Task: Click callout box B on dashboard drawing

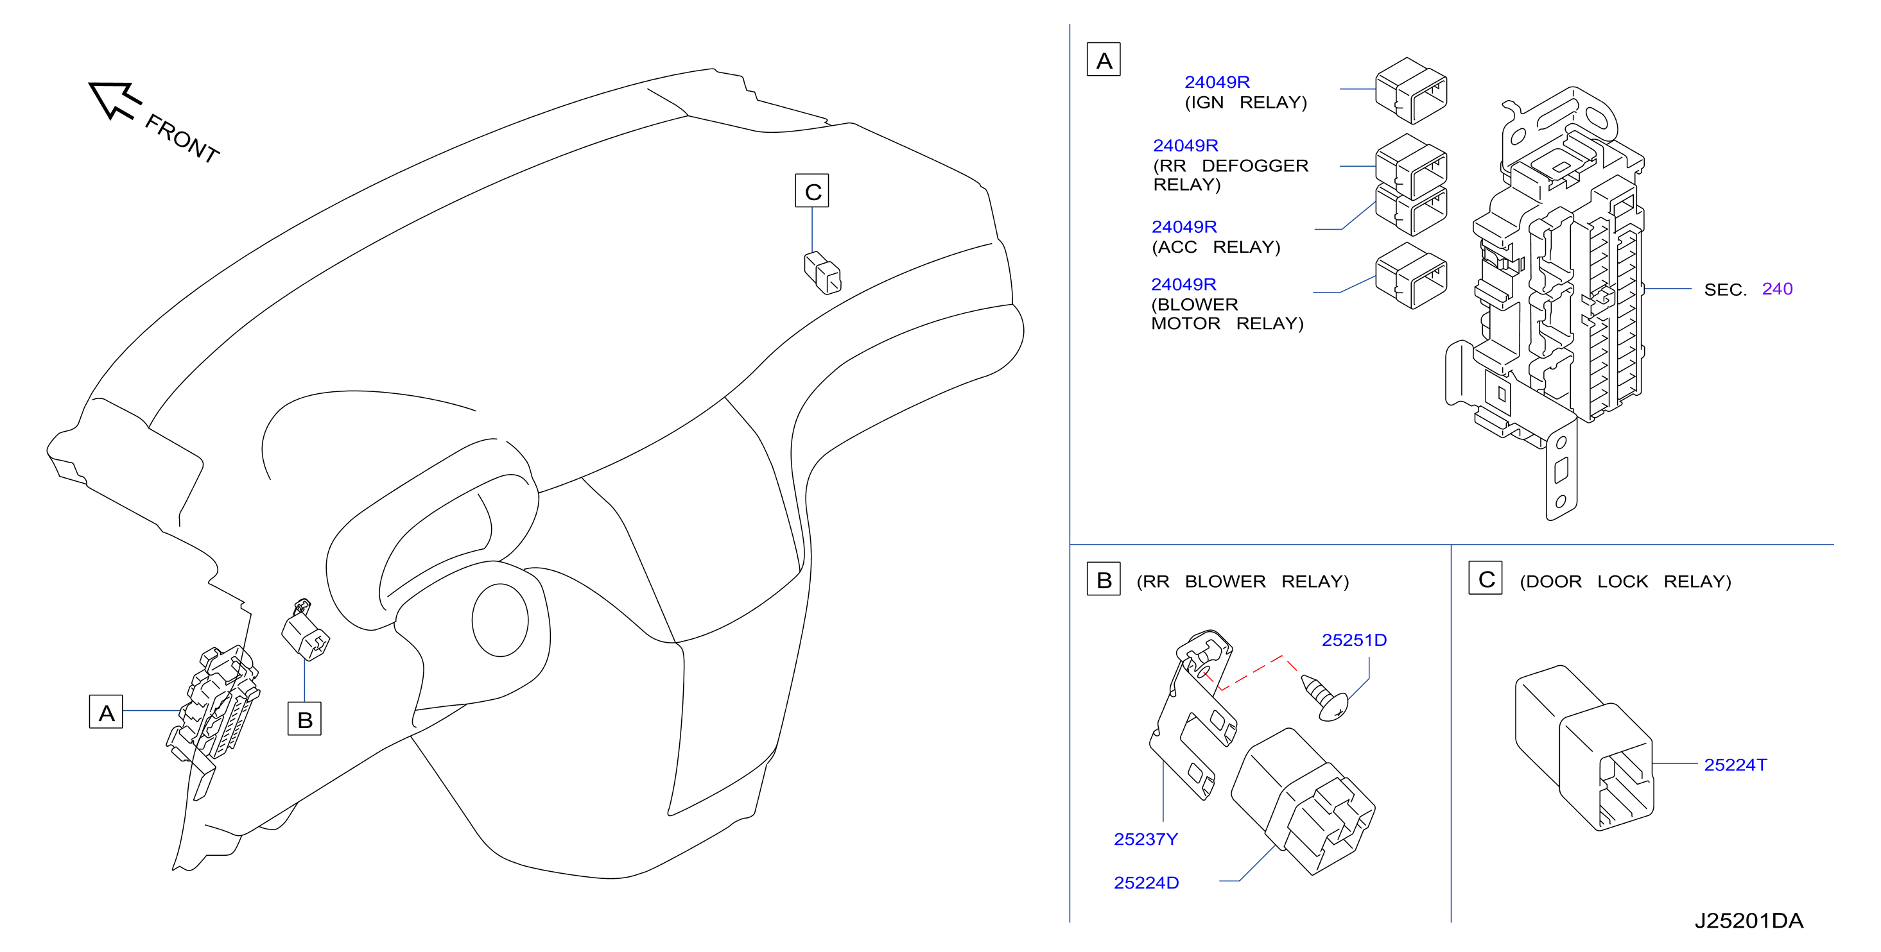Action: (x=304, y=718)
